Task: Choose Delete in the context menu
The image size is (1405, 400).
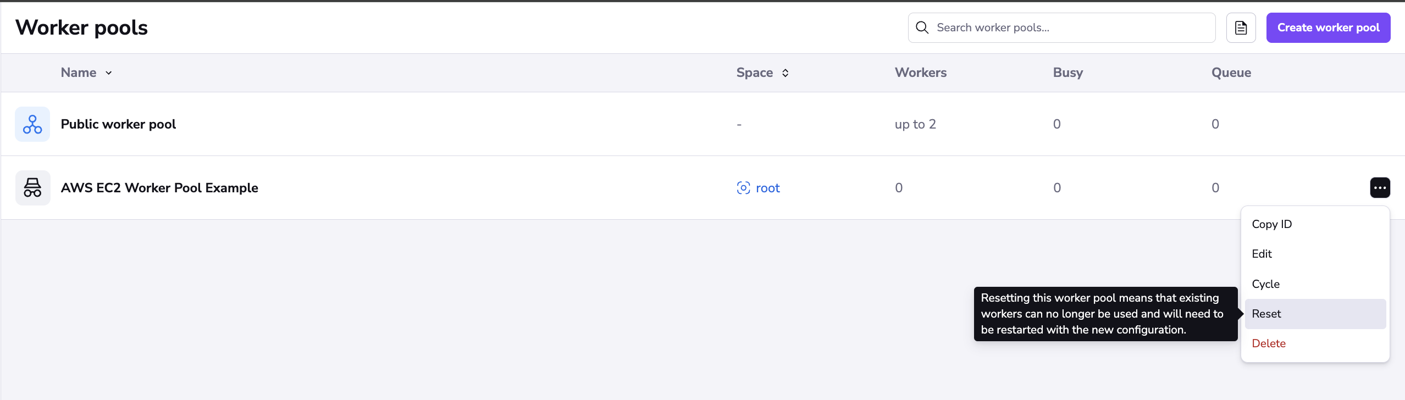Action: [1268, 343]
